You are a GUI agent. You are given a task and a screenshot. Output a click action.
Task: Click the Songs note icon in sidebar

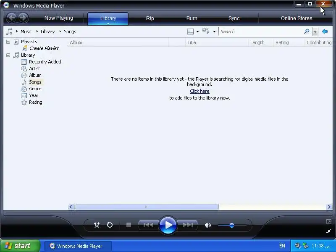tap(24, 82)
